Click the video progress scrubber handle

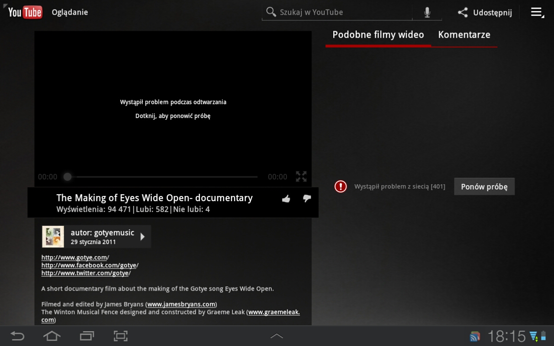tap(67, 176)
